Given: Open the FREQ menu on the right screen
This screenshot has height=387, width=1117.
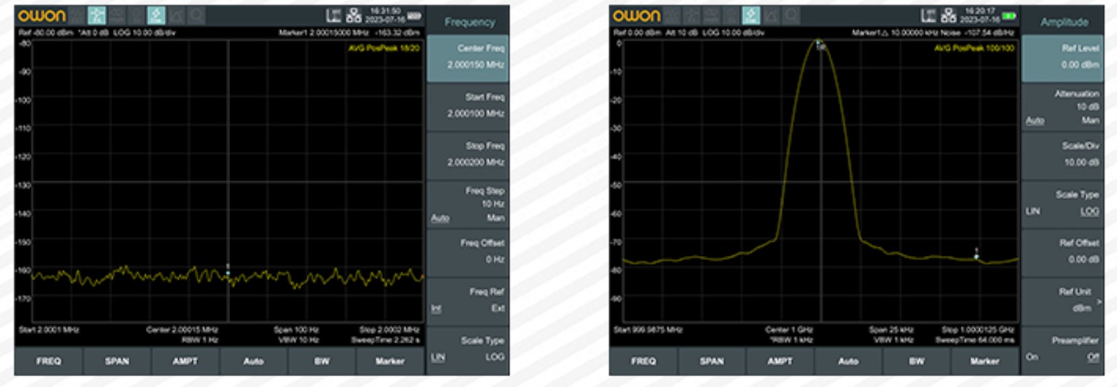Looking at the screenshot, I should pos(644,361).
